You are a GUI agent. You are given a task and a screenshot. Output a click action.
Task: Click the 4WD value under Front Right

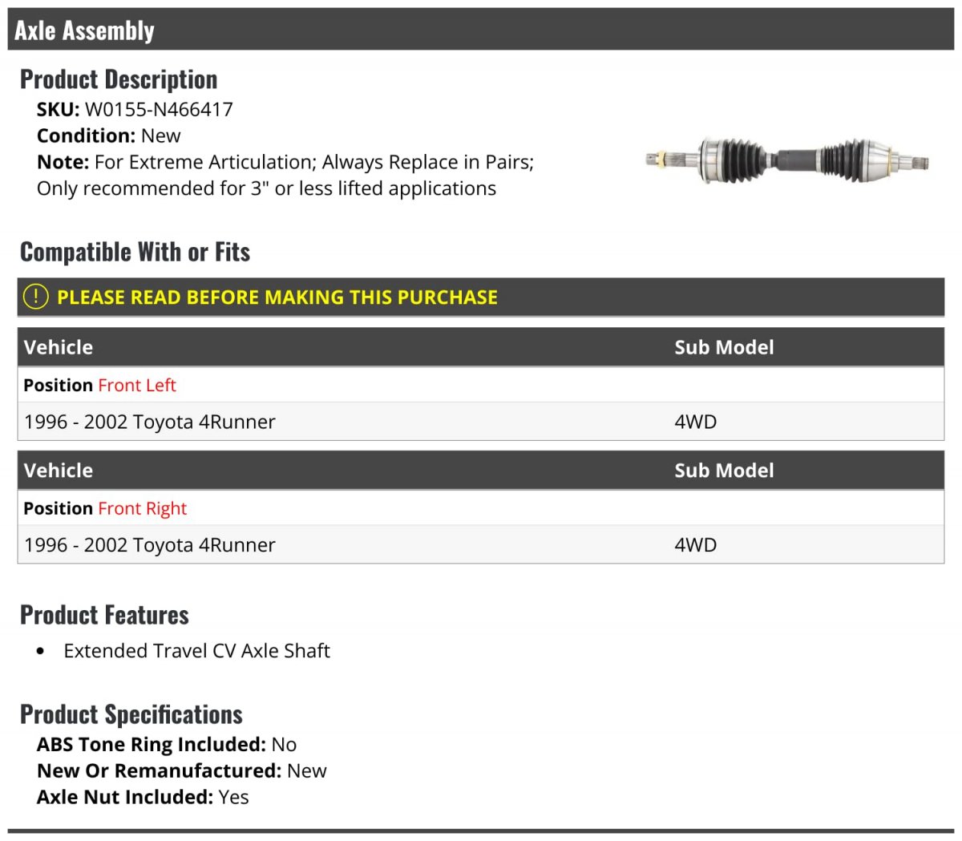pos(696,545)
